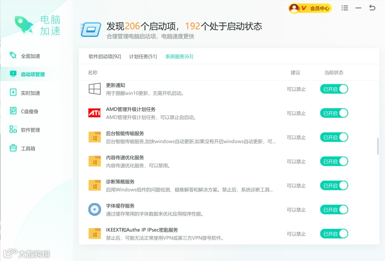Go to 全面加速 in the sidebar
The image size is (385, 261).
pyautogui.click(x=30, y=56)
